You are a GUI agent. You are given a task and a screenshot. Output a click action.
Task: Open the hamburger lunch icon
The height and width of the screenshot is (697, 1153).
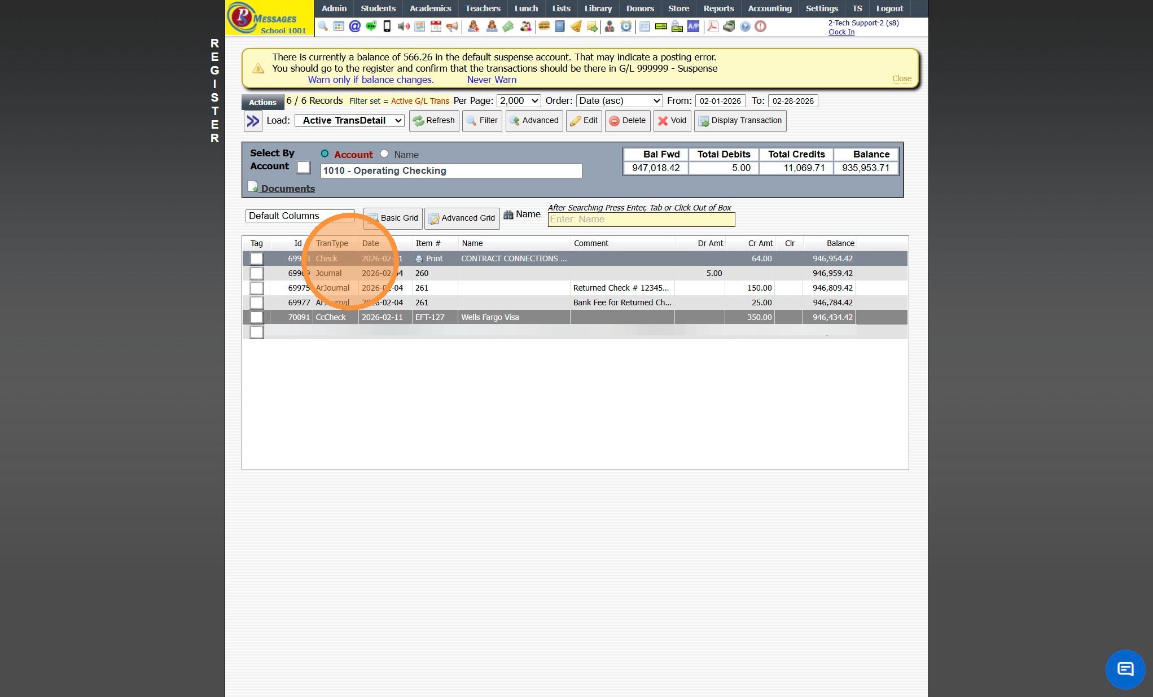(544, 27)
